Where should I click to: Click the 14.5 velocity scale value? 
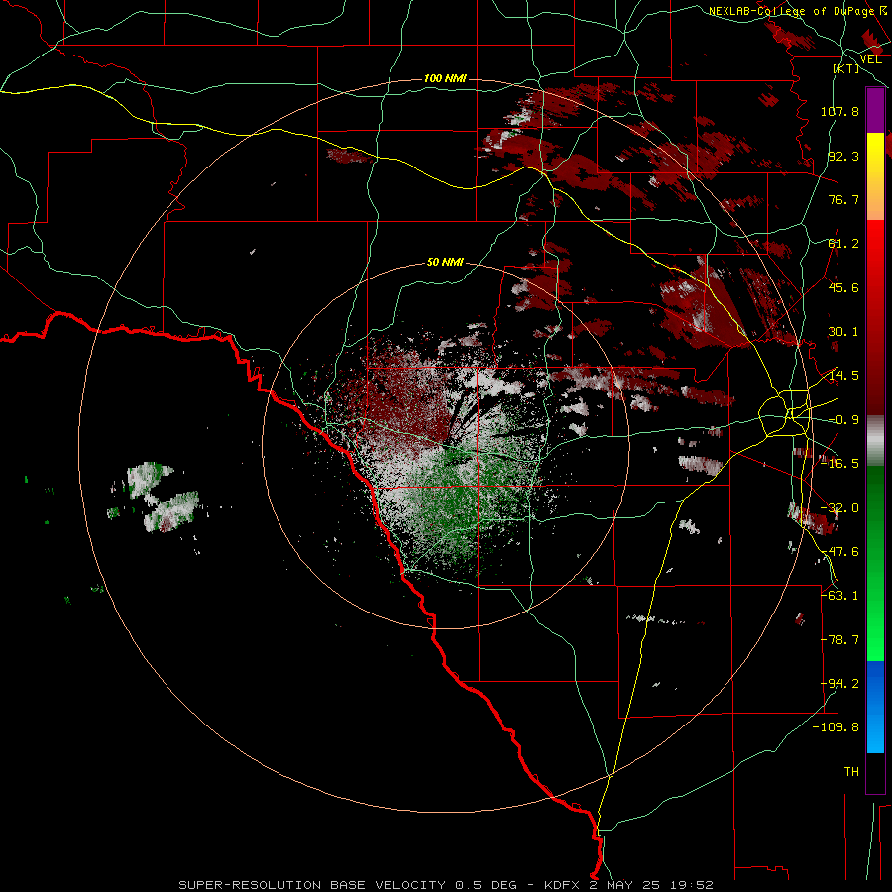click(843, 376)
